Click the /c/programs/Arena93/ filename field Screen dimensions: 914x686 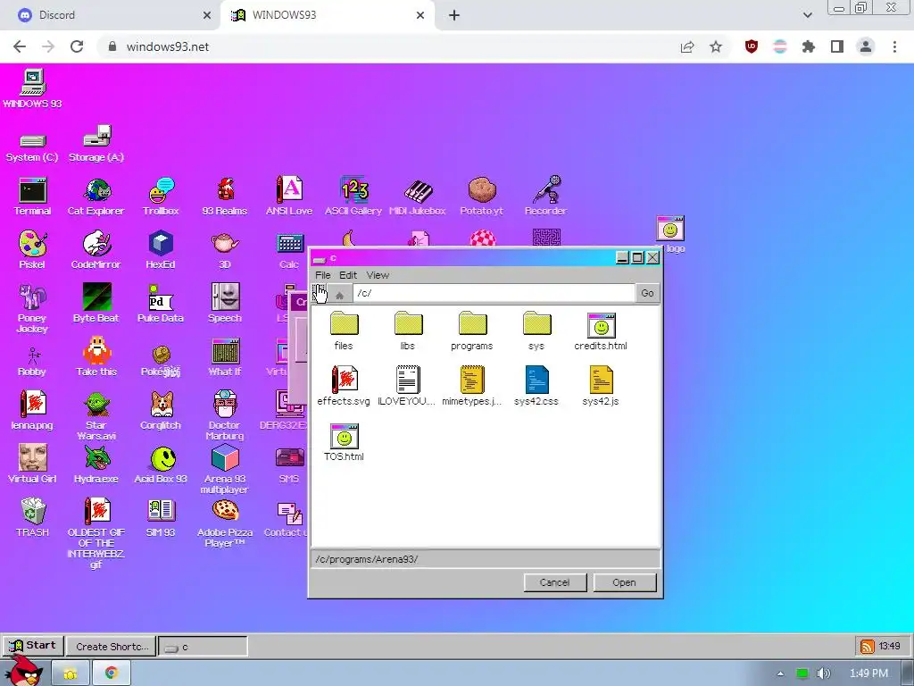[x=486, y=559]
